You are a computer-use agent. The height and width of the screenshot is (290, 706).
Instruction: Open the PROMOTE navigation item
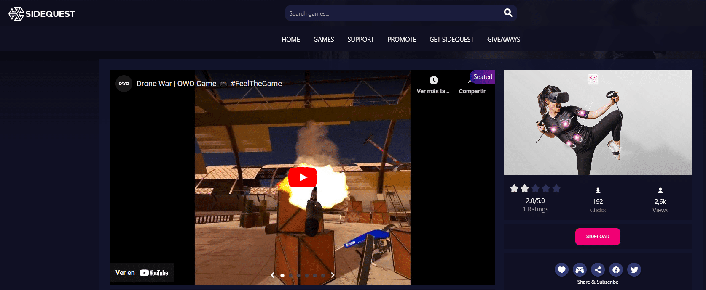click(402, 40)
